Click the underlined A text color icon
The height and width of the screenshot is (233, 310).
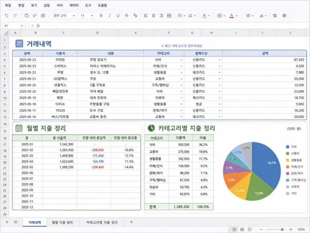tap(205, 16)
